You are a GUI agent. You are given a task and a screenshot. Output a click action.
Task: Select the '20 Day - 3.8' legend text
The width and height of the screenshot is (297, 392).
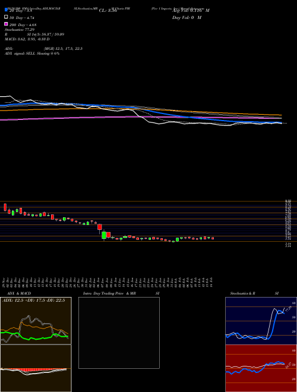20,11
